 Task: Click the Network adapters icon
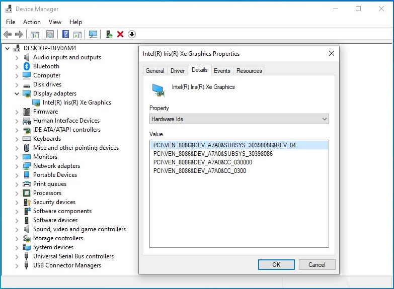tap(27, 166)
